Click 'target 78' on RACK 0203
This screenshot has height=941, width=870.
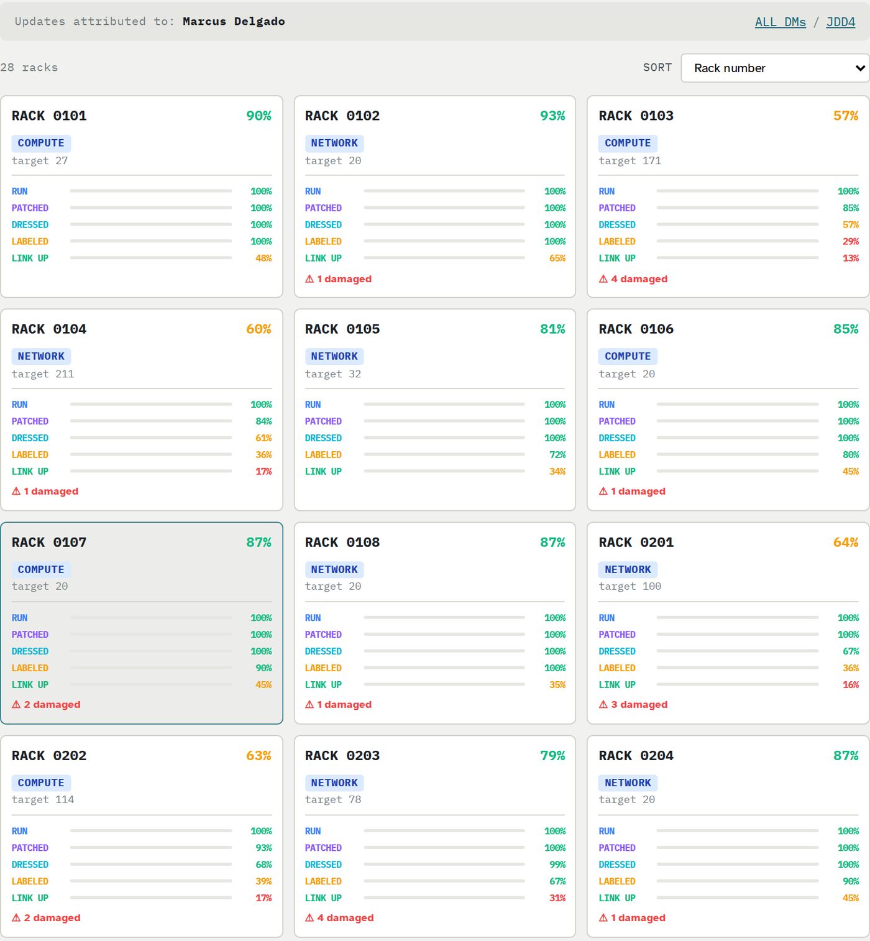333,799
